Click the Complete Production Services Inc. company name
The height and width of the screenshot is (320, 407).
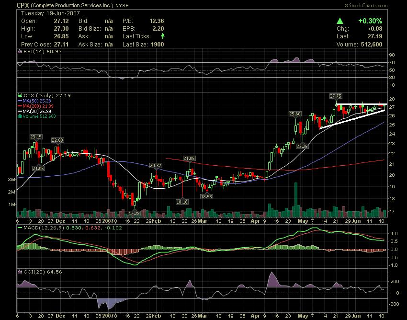click(72, 5)
